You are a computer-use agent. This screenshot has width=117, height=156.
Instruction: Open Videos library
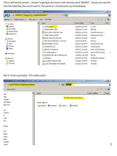click(9, 48)
